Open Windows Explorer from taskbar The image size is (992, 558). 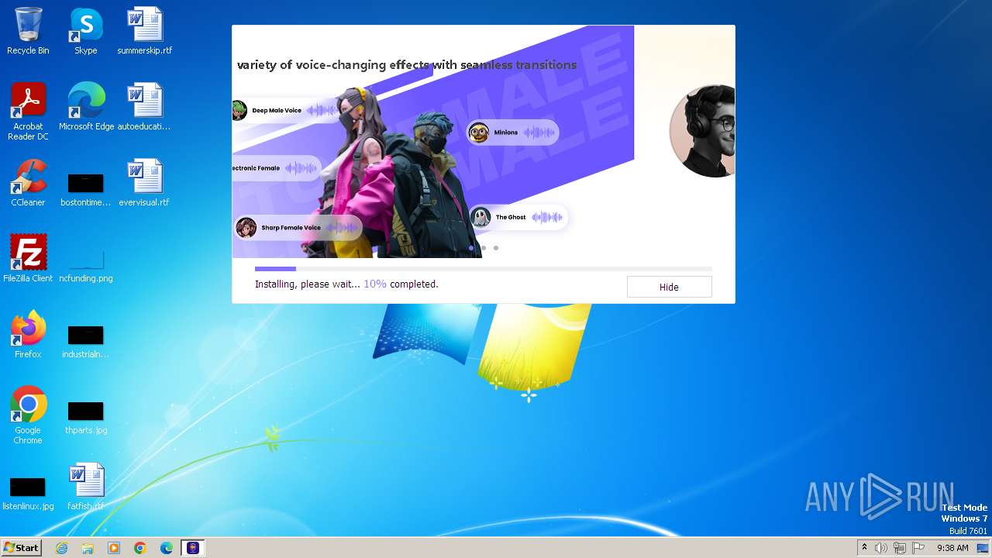tap(88, 548)
